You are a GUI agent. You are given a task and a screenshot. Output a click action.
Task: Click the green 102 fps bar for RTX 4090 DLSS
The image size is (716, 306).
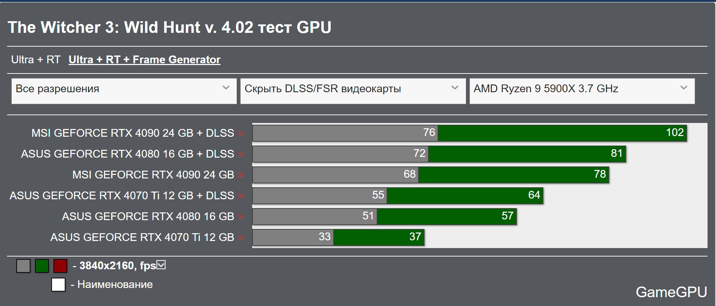pyautogui.click(x=562, y=133)
